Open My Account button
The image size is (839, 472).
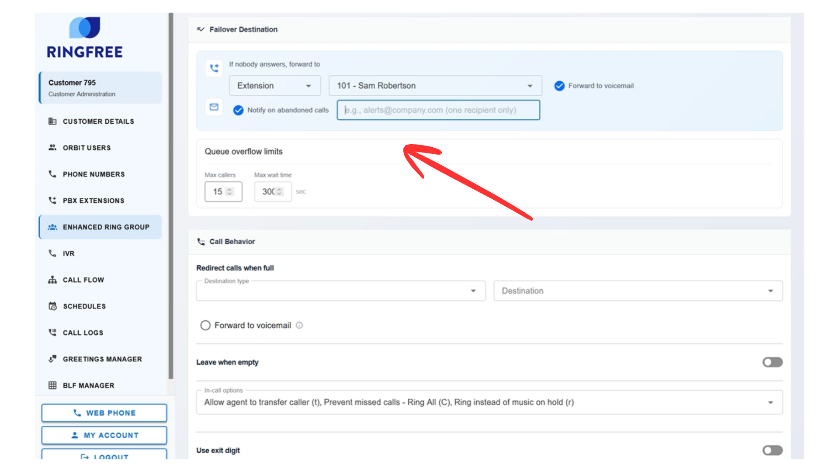pyautogui.click(x=104, y=435)
